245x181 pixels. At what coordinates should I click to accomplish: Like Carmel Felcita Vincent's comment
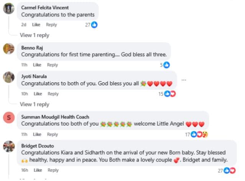tap(36, 25)
